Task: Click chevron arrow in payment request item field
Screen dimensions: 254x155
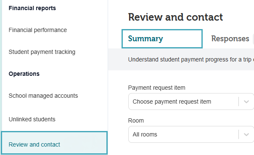Action: coord(246,102)
